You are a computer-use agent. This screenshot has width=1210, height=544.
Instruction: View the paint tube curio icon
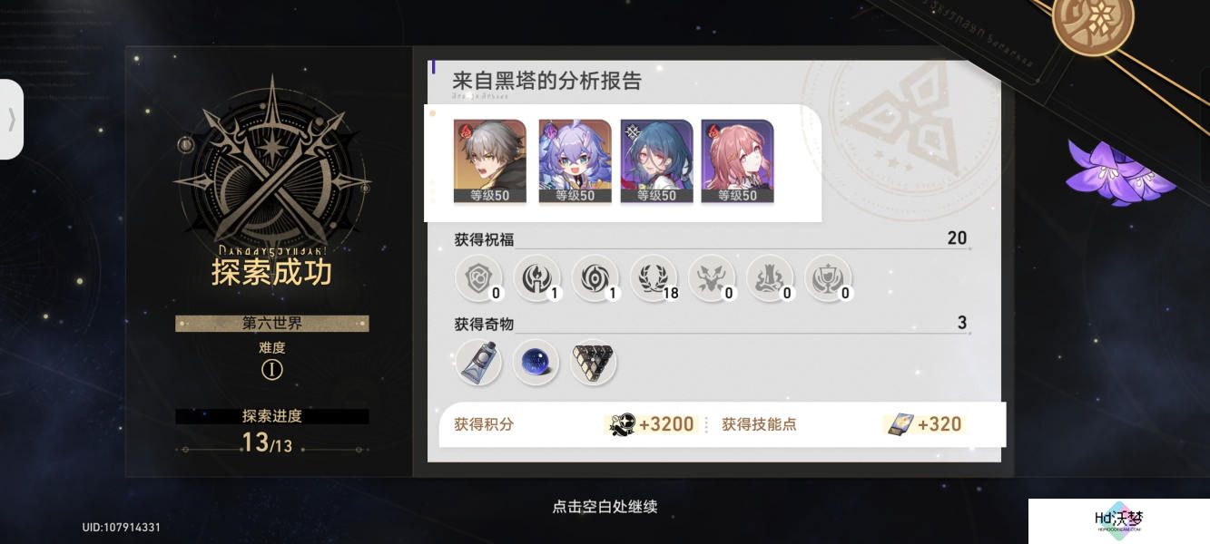(x=477, y=363)
